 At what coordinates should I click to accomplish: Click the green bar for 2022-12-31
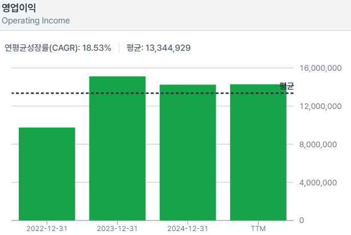click(x=47, y=174)
